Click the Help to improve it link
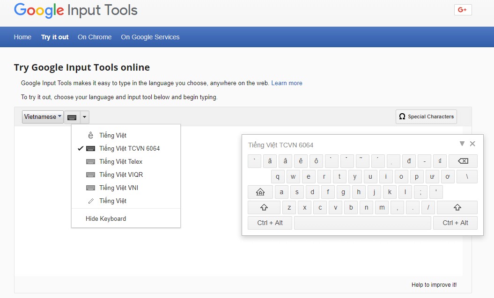Image resolution: width=494 pixels, height=298 pixels. [x=434, y=284]
